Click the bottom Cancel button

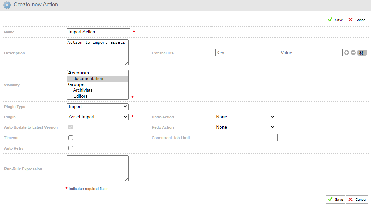357,199
